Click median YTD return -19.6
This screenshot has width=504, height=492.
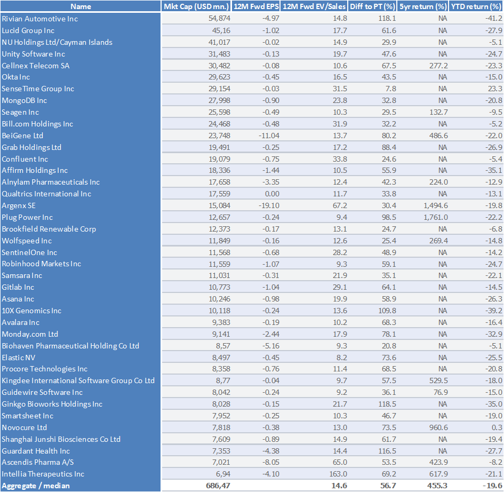[492, 486]
